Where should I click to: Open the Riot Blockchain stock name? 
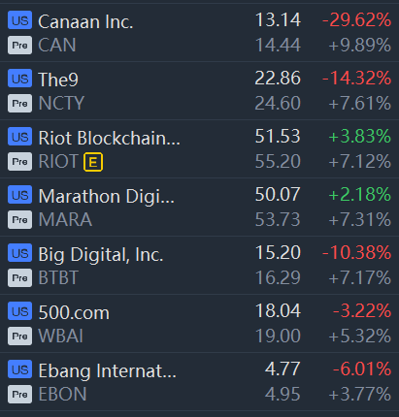pos(109,138)
